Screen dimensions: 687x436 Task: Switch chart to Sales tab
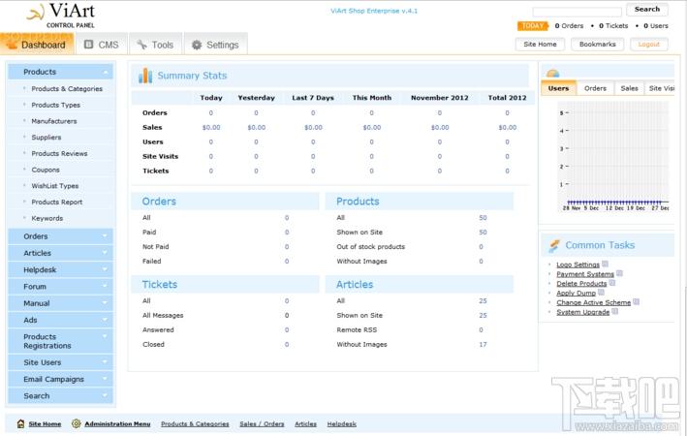[629, 88]
